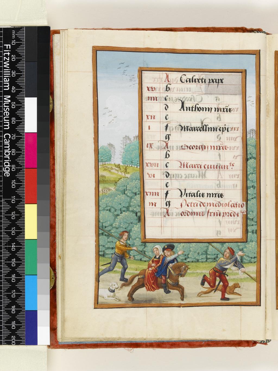This screenshot has width=278, height=371.
Task: Click the green color chart patch
Action: click(31, 257)
